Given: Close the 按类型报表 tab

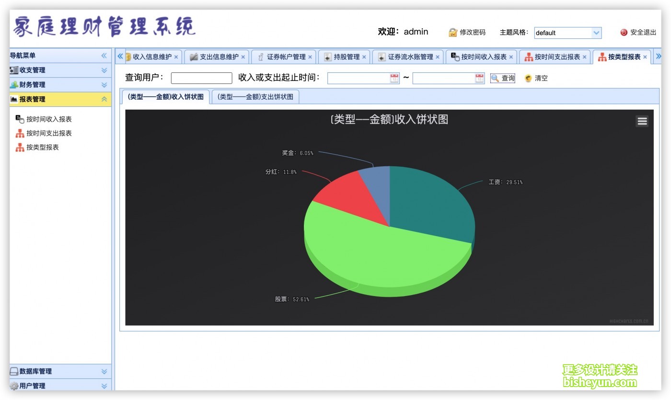Looking at the screenshot, I should [x=645, y=57].
